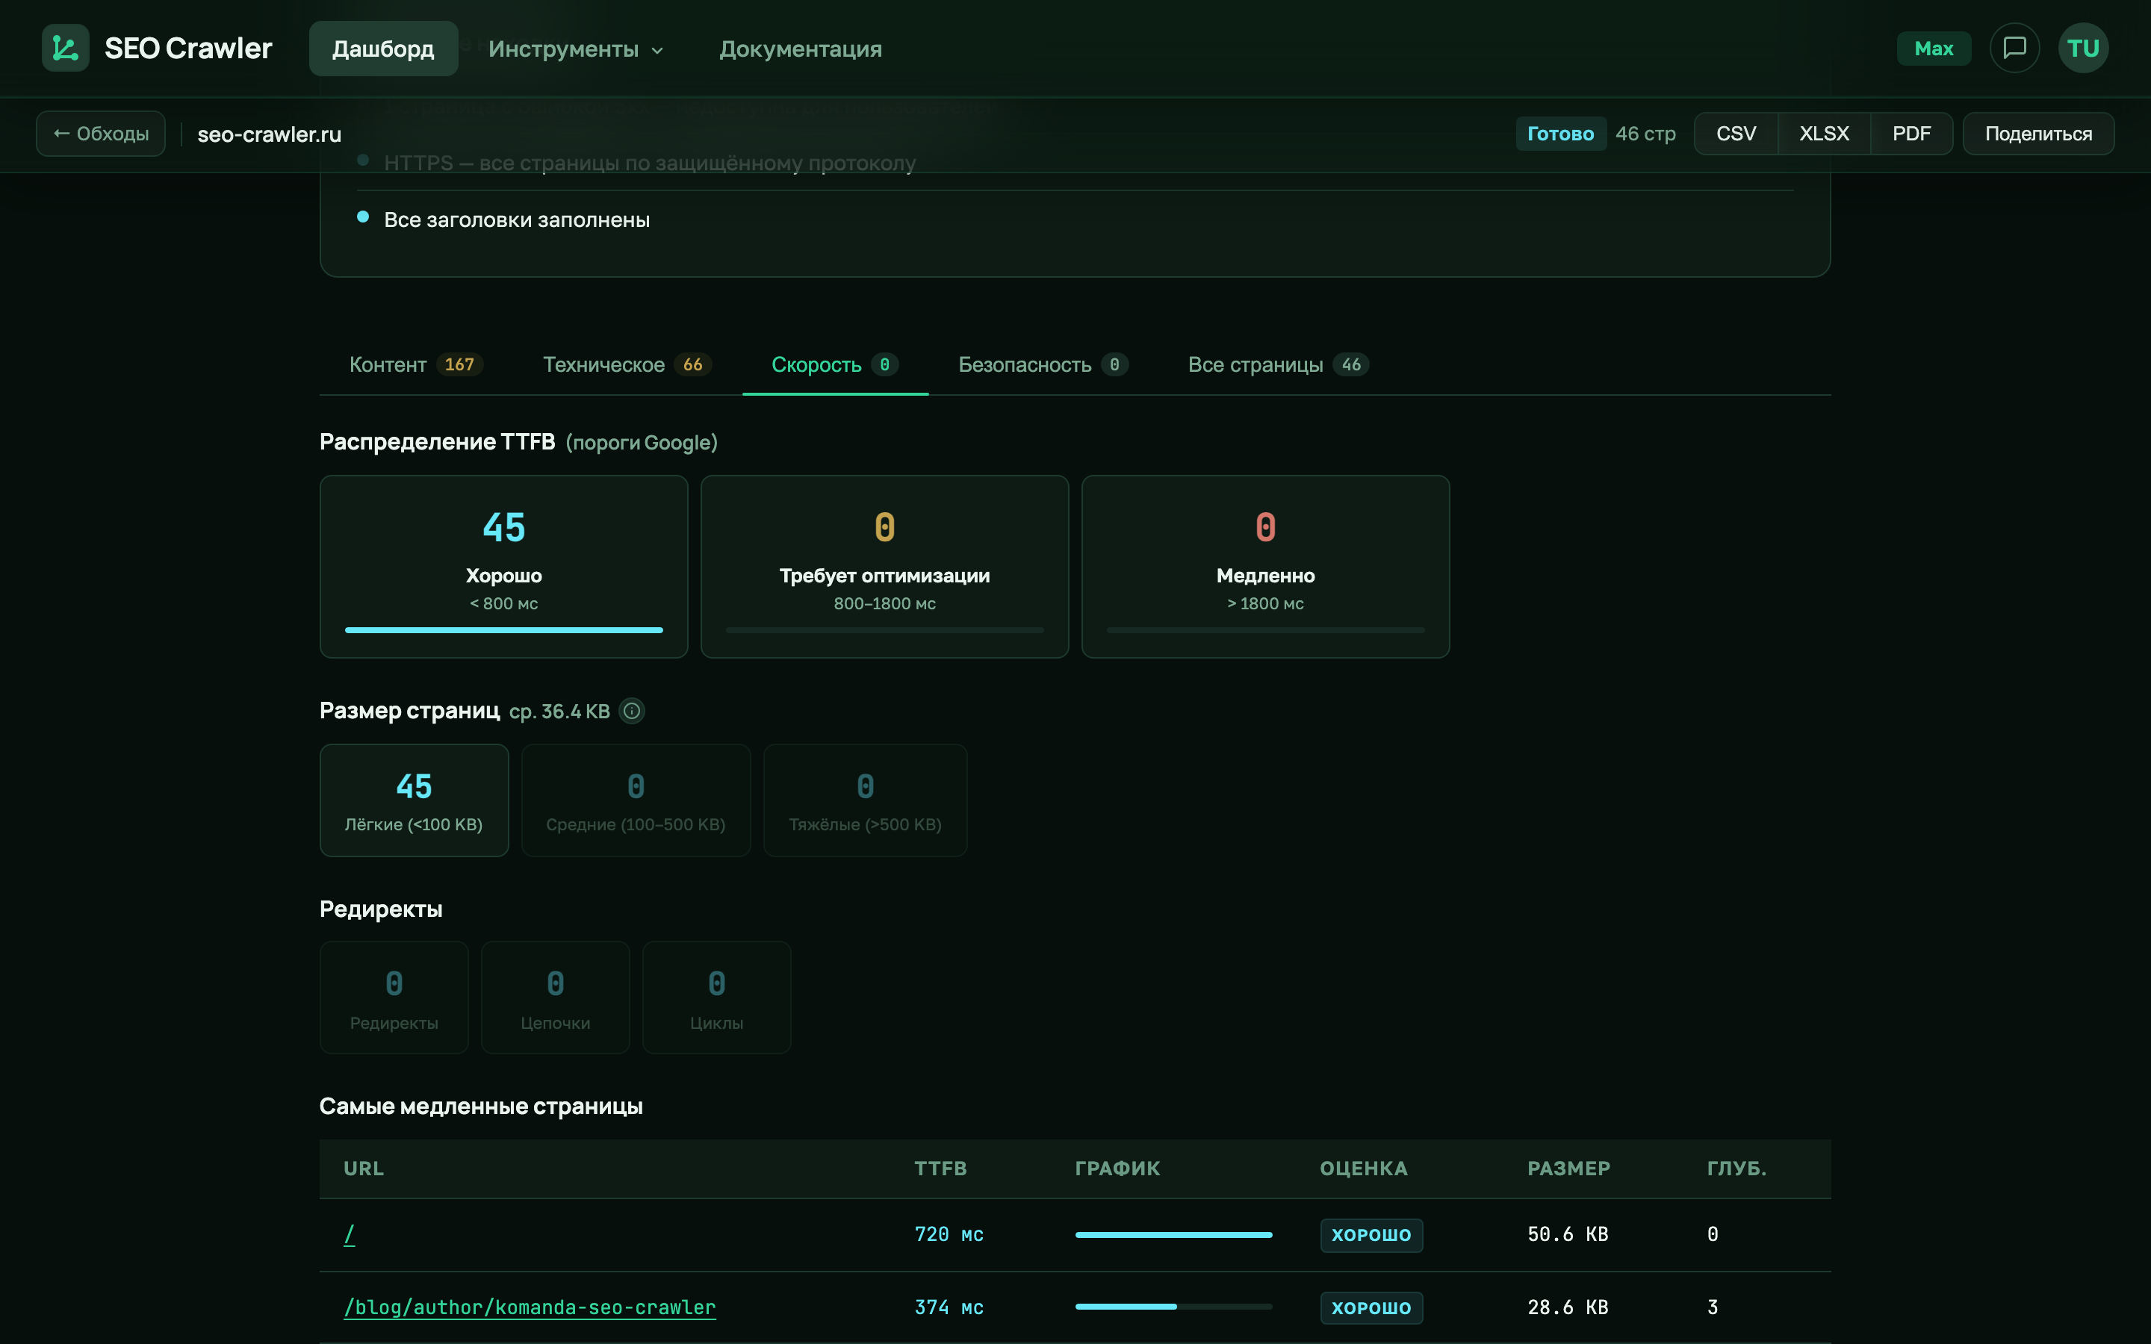Viewport: 2151px width, 1344px height.
Task: Click the Циклы count card
Action: tap(716, 998)
